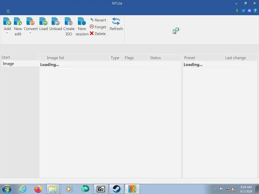Click the network tray icon
The image size is (259, 194).
(x=227, y=189)
